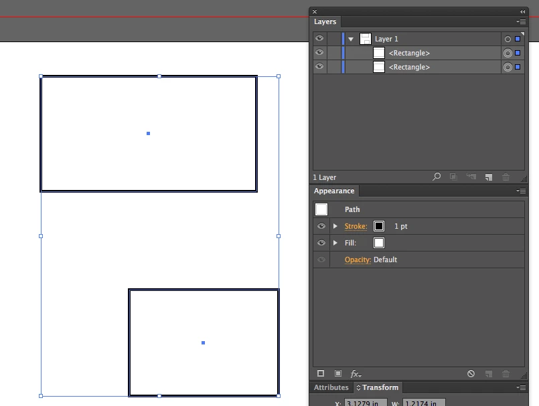
Task: Click the X position input field
Action: coord(366,403)
